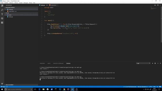This screenshot has width=162, height=91.
Task: Click the tab size status entry
Action: click(x=143, y=87)
